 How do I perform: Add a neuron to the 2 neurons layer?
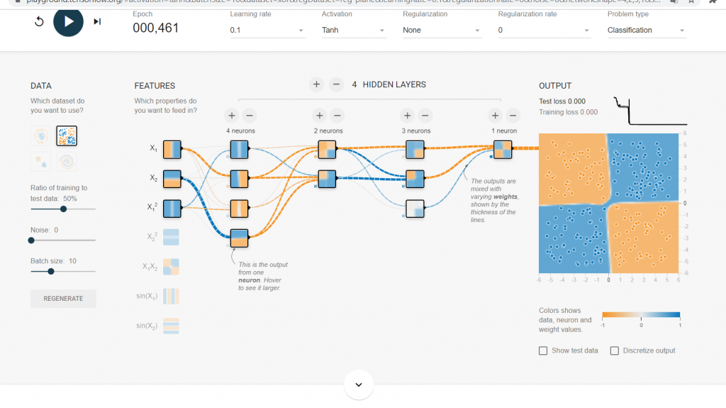(320, 116)
